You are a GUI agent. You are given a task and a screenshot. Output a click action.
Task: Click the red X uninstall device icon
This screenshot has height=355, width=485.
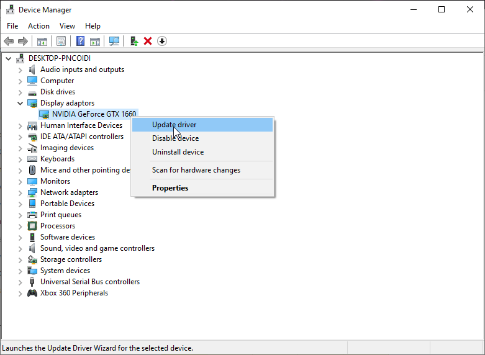pos(148,41)
